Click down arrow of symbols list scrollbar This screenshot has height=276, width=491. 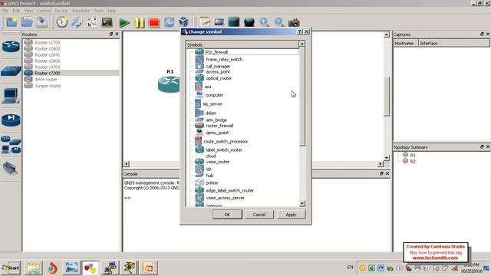(302, 204)
